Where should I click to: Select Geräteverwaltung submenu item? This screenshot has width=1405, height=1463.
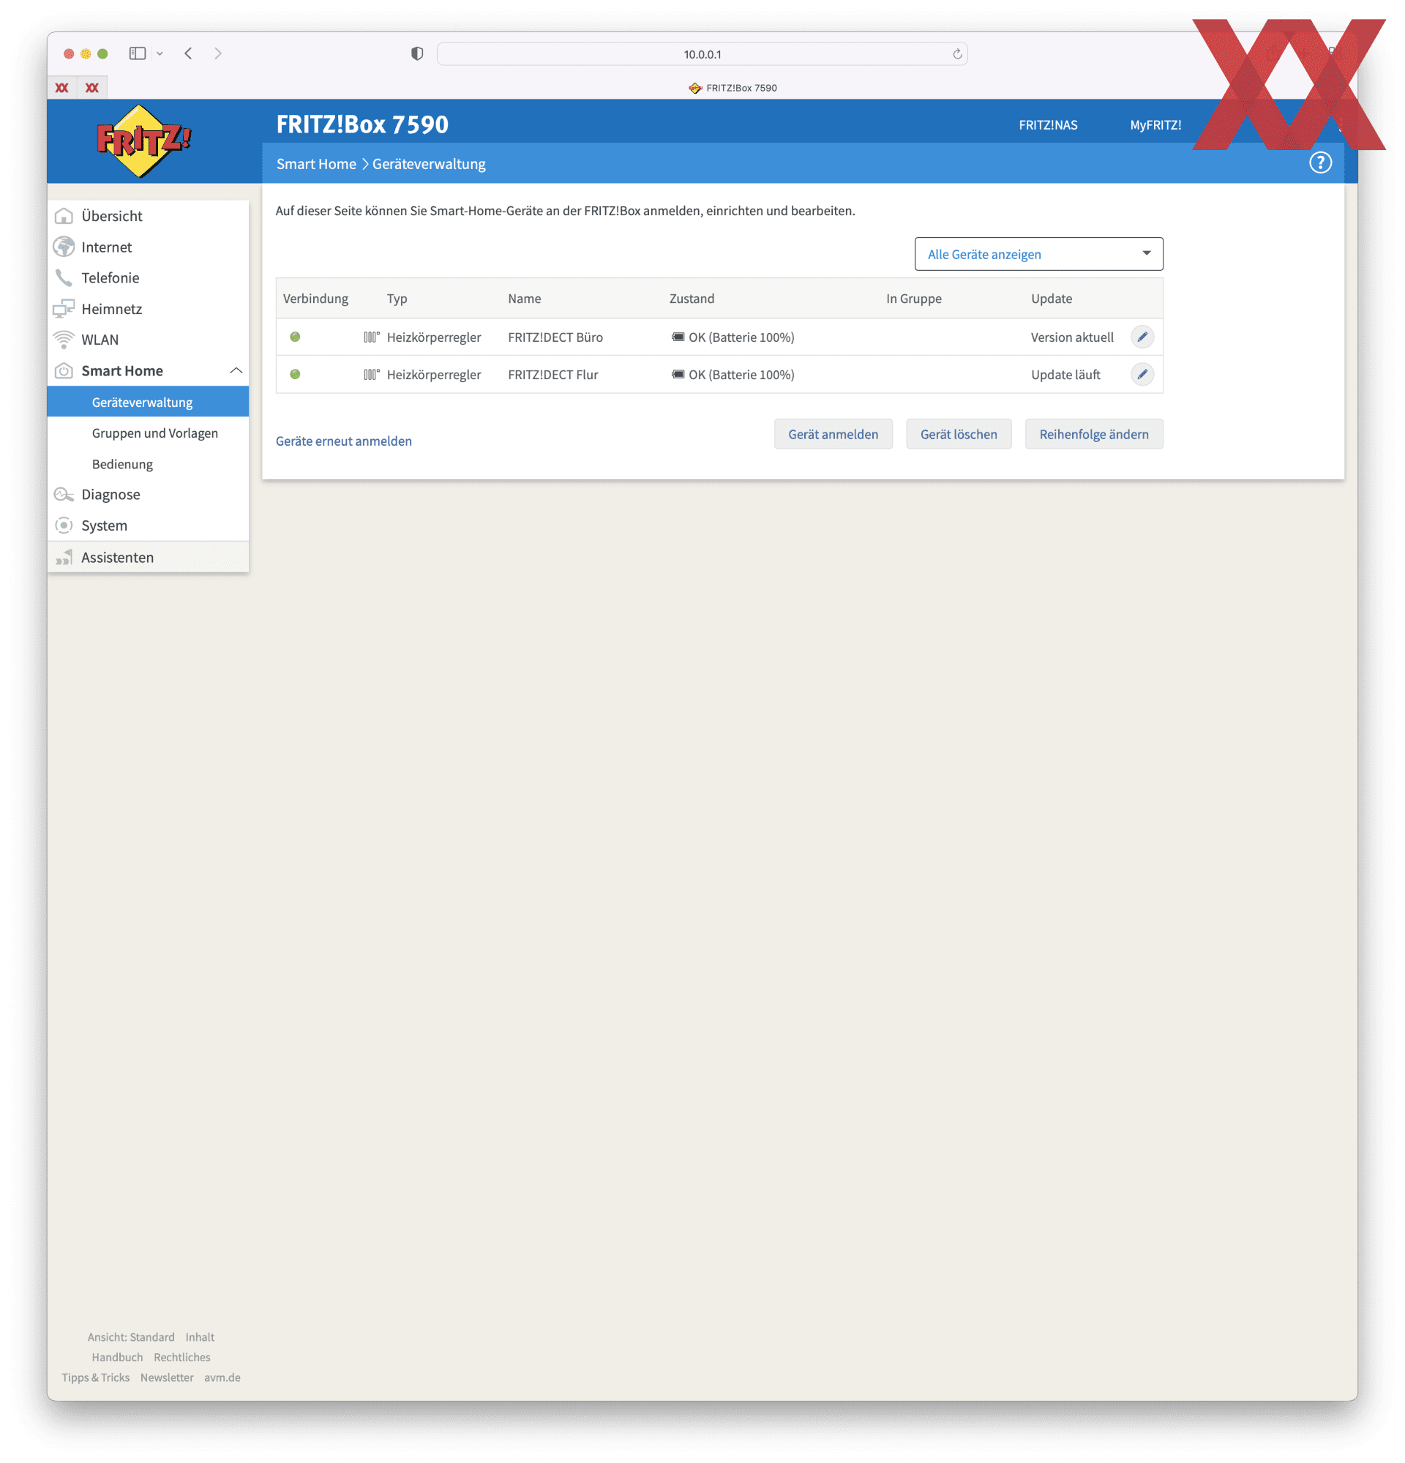pyautogui.click(x=148, y=402)
